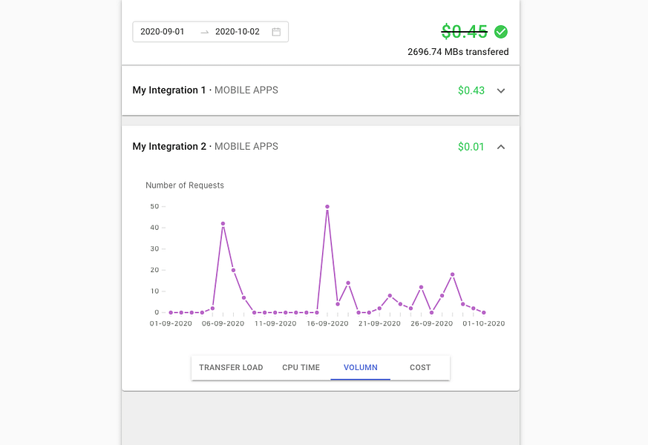Click the last data point on 01-10-2020
The image size is (648, 445).
(484, 312)
